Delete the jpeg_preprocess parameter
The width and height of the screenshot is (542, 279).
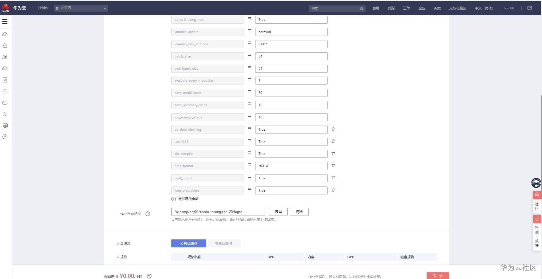tap(333, 190)
